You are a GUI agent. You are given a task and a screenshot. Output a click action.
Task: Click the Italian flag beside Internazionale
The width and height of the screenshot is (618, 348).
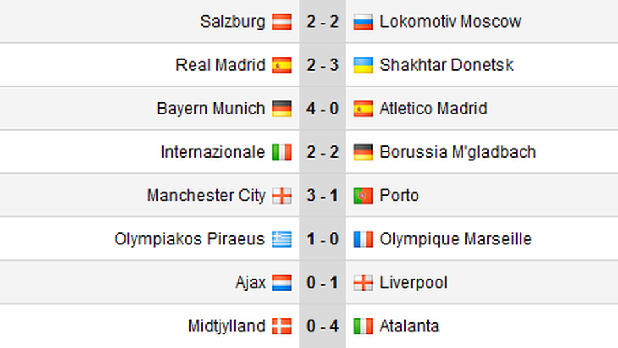point(282,152)
